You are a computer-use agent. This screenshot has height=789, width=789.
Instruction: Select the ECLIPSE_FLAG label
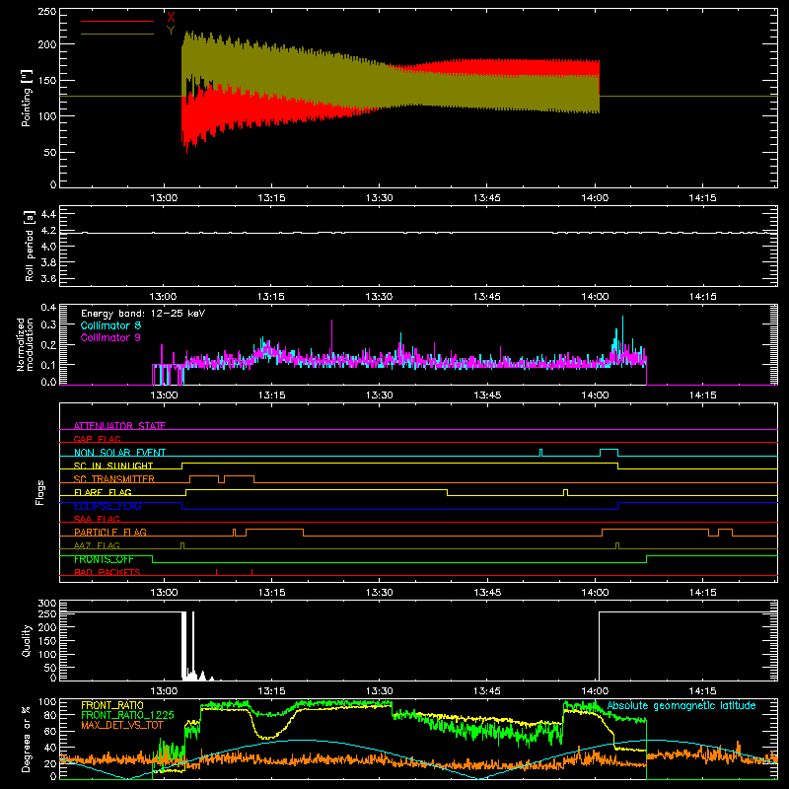(x=108, y=506)
